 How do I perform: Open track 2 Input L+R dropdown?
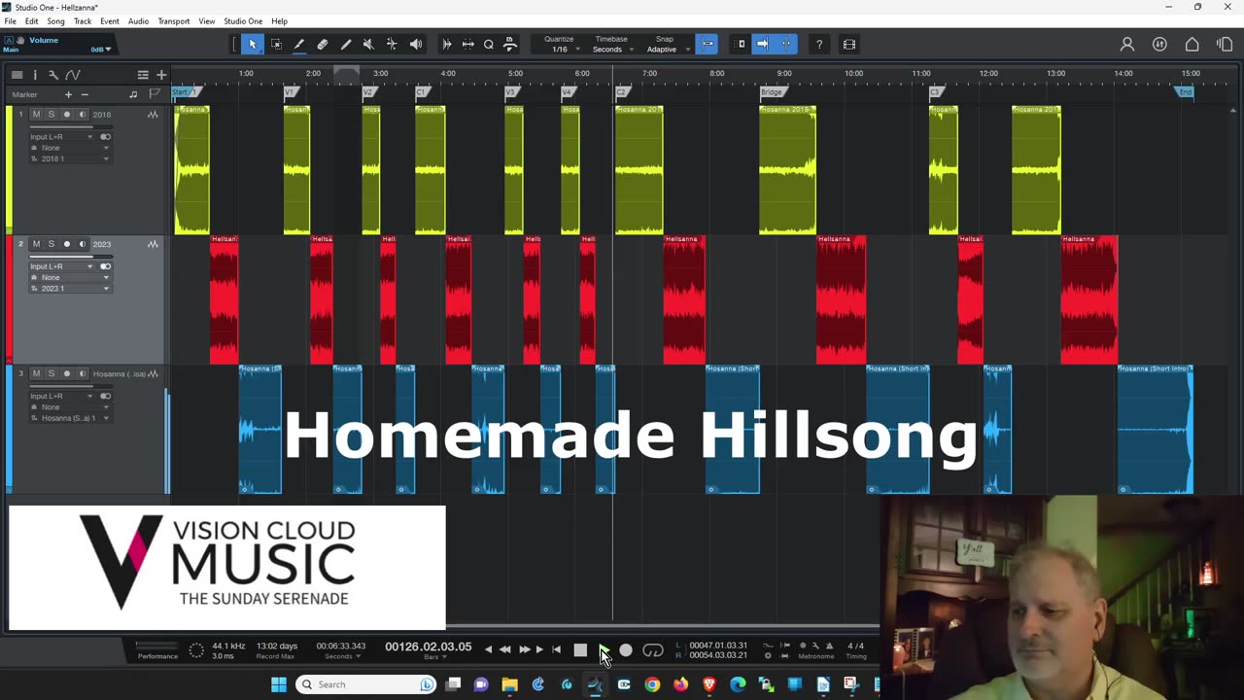61,266
